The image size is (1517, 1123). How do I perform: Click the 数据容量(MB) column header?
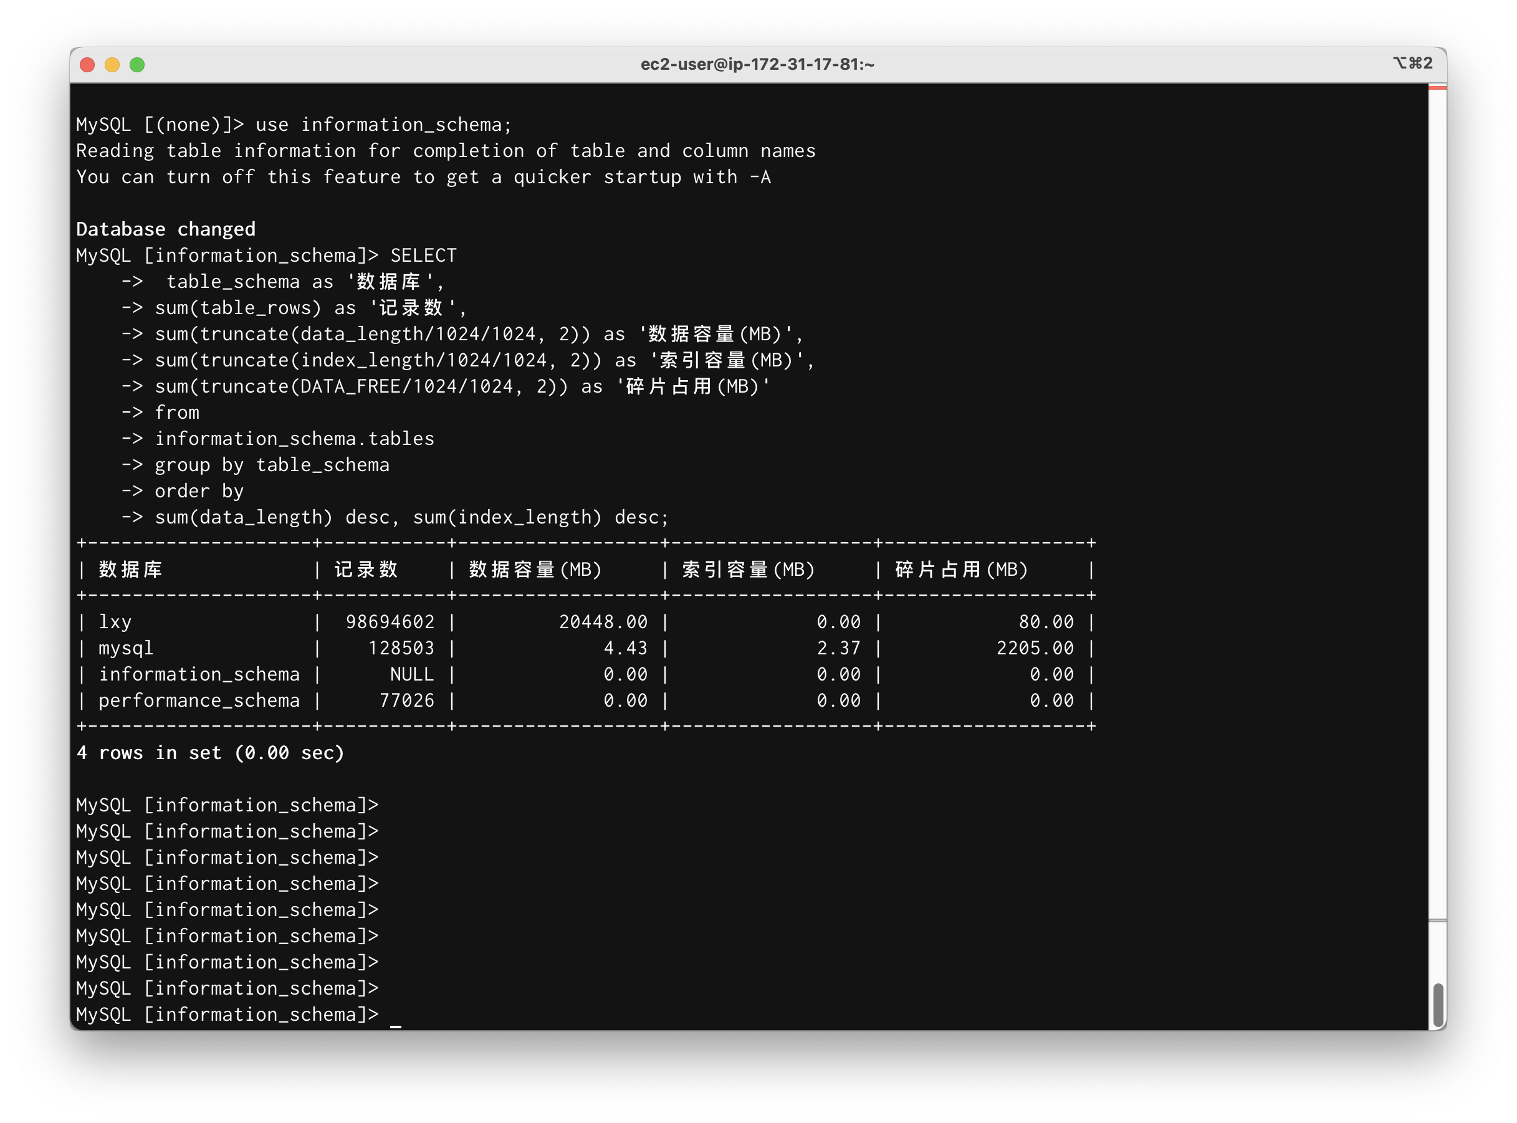pos(535,570)
